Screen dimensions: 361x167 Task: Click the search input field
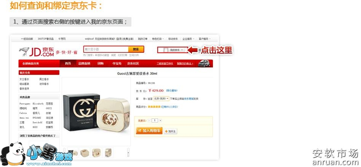tap(106, 49)
